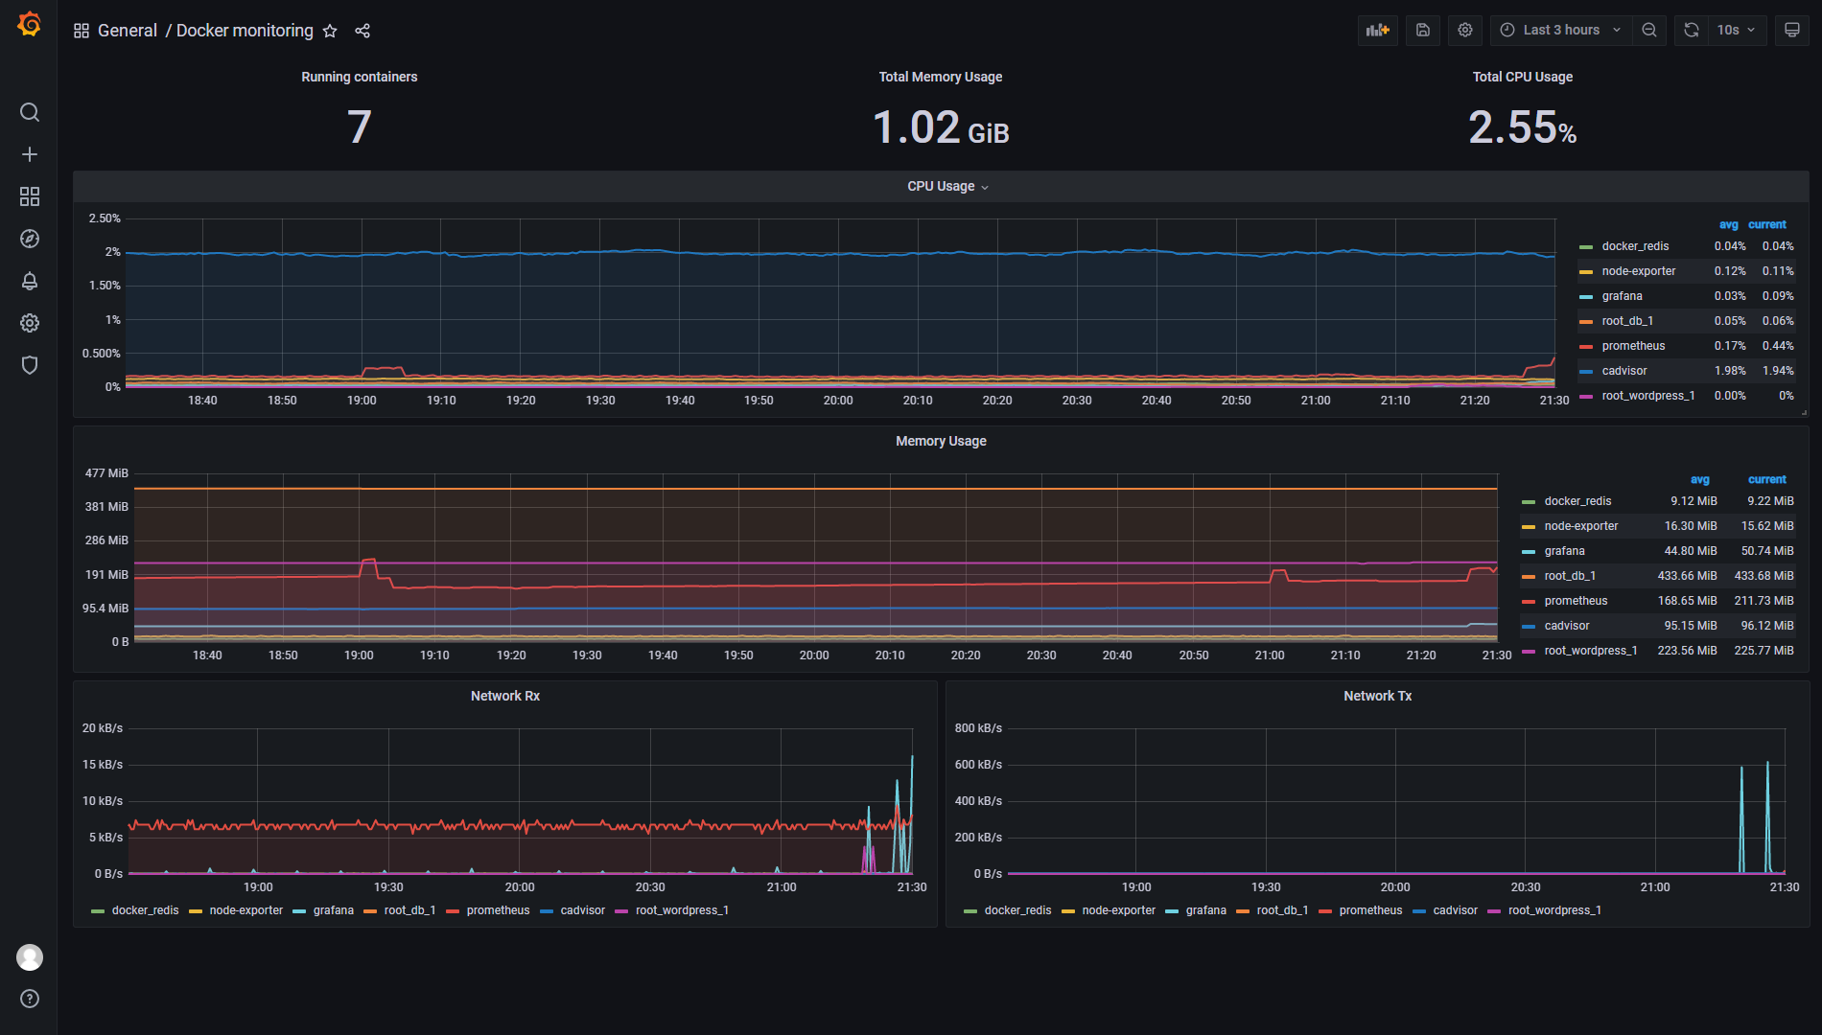The image size is (1822, 1035).
Task: Share the dashboard via share icon
Action: tap(362, 31)
